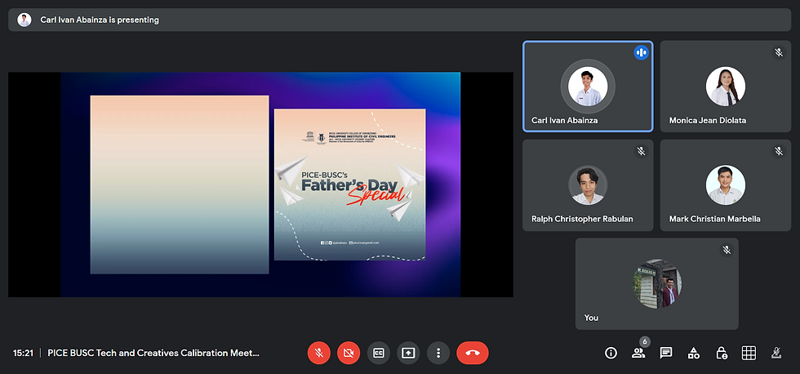Click your profile avatar on You tile

[x=657, y=283]
